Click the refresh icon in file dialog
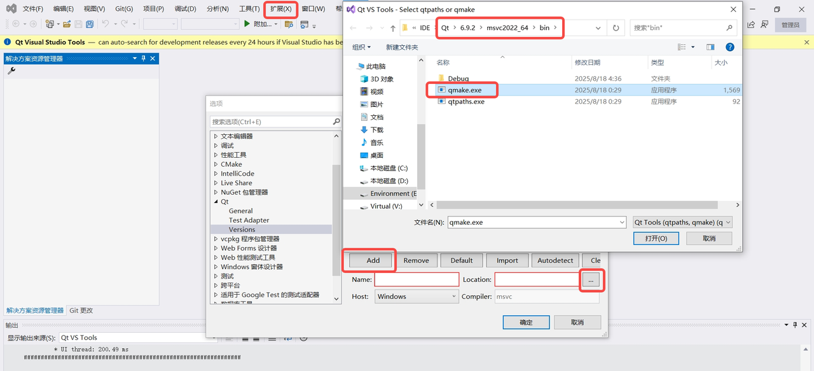 [616, 28]
